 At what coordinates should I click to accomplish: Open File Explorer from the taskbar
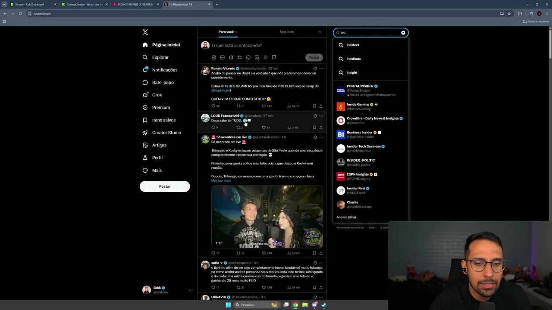305,305
